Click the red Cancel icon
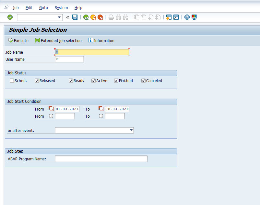This screenshot has width=260, height=205. [100, 17]
